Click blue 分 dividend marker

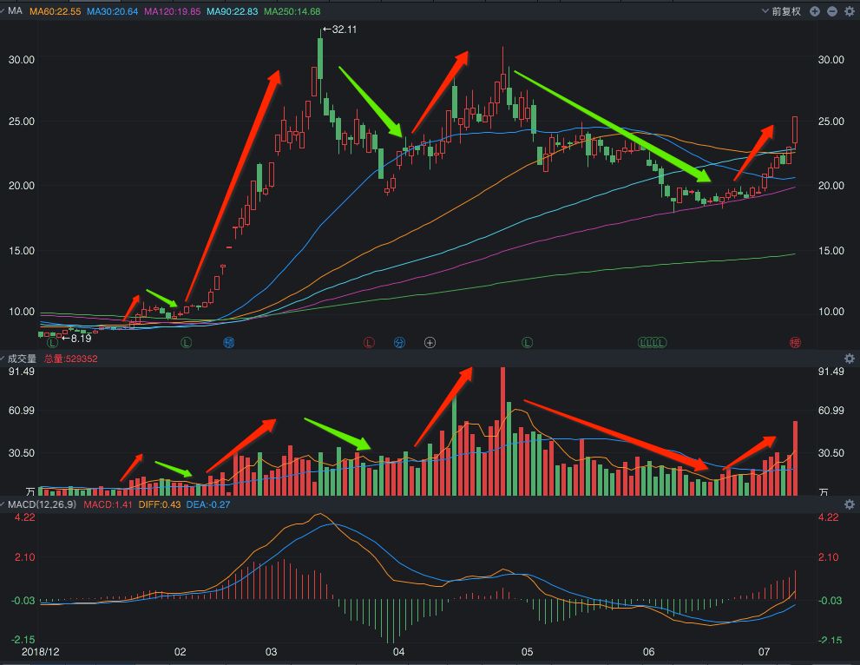point(399,343)
